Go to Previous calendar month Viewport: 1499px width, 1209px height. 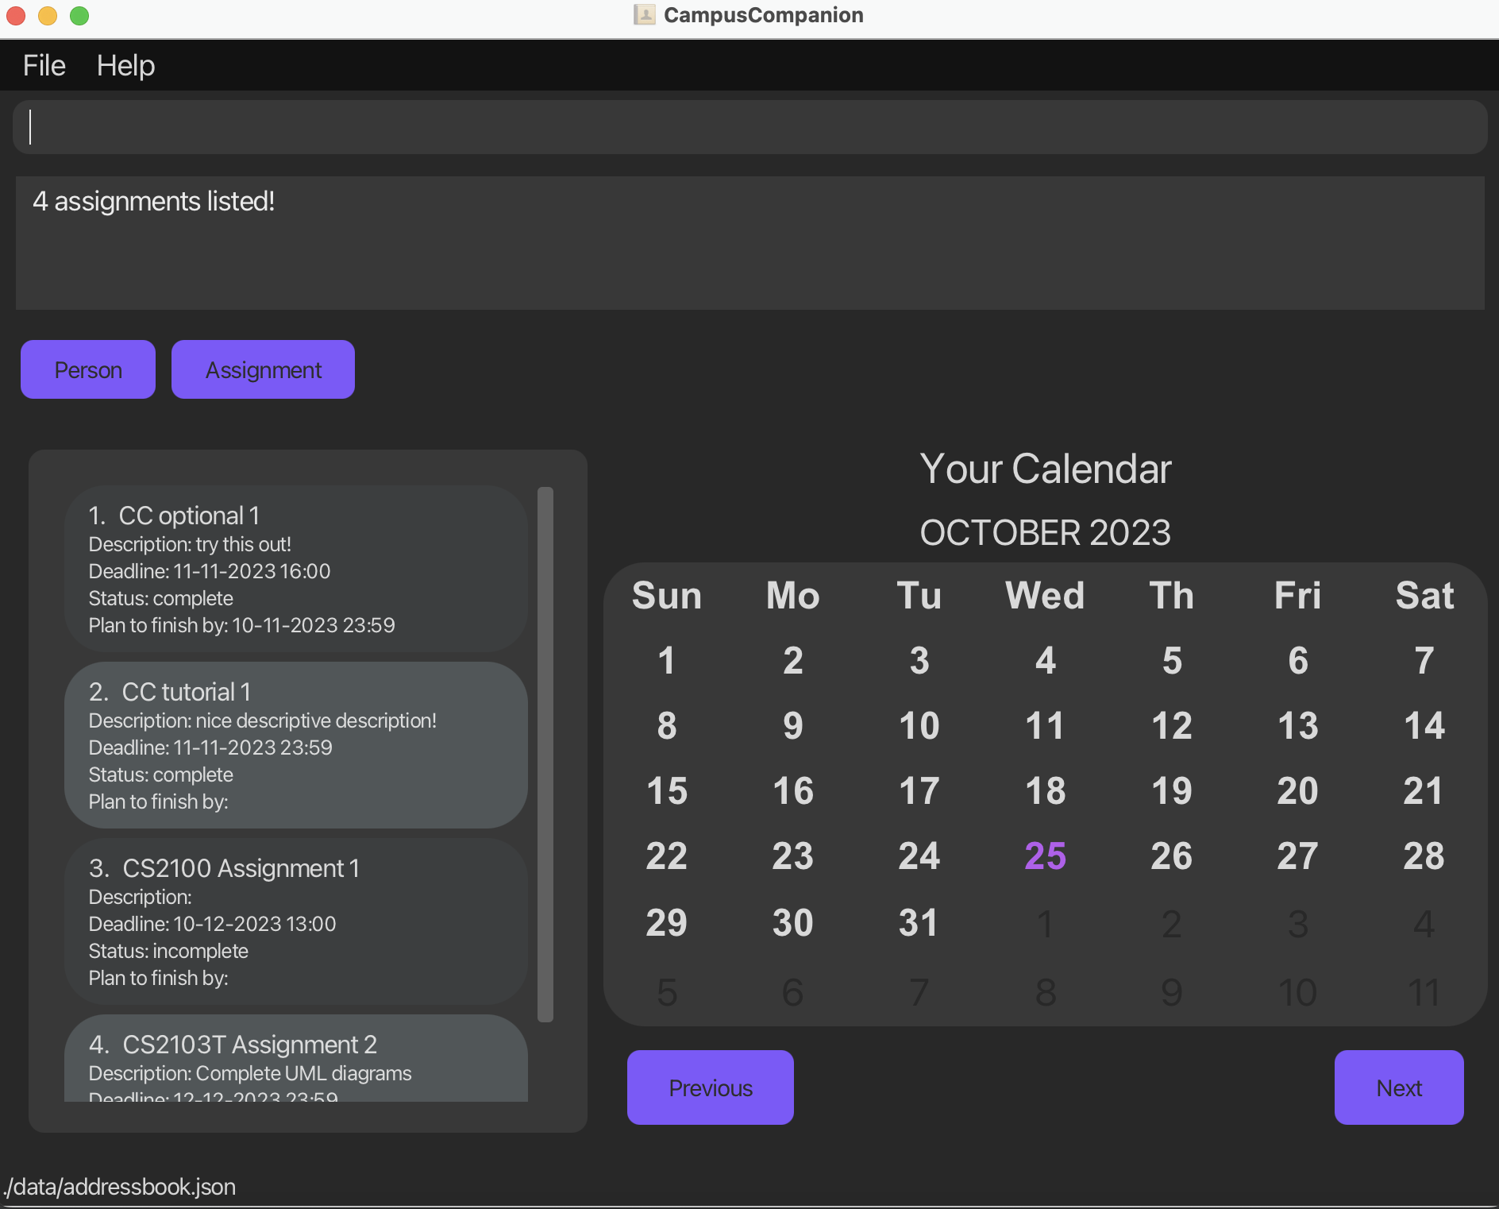click(x=711, y=1087)
